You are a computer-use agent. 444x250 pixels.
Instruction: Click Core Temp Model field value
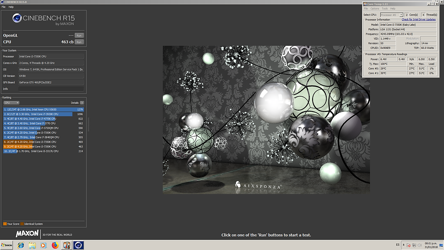tap(408, 25)
